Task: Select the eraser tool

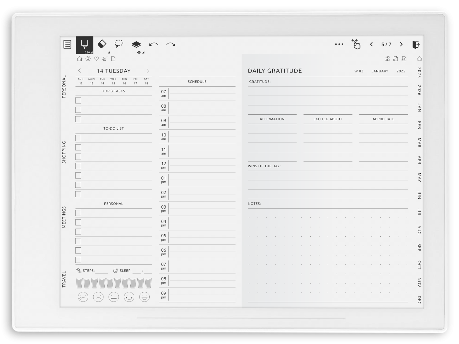Action: coord(102,44)
